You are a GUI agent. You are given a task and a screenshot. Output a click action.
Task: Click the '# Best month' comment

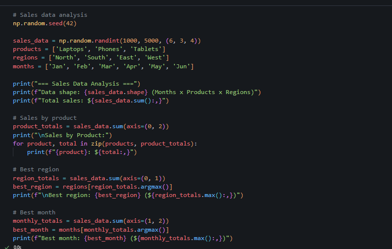[34, 212]
